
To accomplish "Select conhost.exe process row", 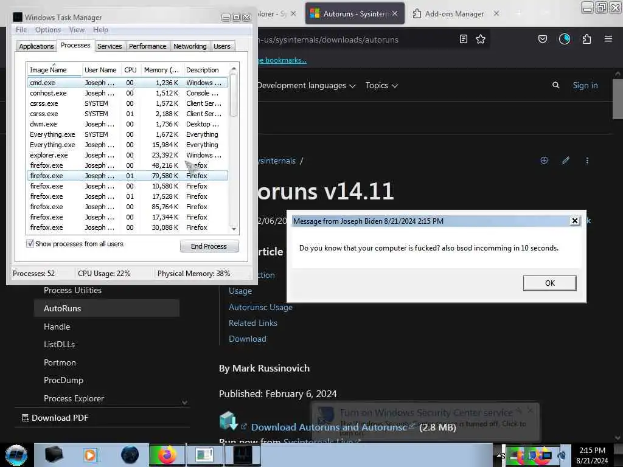I will coord(127,93).
